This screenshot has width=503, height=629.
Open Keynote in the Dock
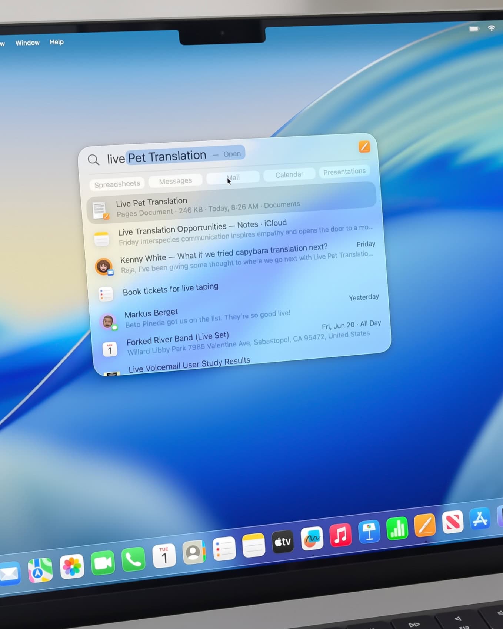369,532
